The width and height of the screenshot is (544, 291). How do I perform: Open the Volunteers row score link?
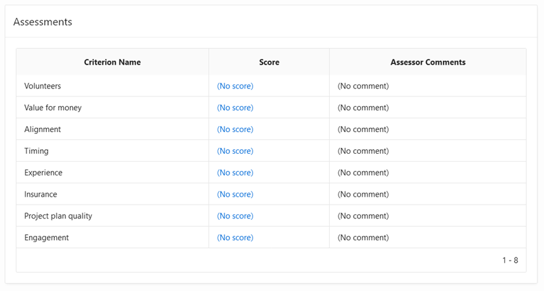click(x=235, y=86)
